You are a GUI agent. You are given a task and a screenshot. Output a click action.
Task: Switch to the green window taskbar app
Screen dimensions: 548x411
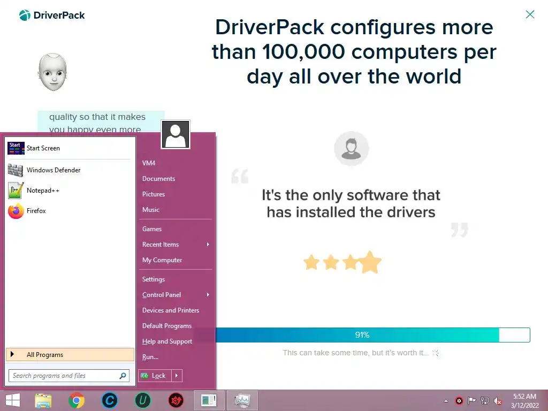tap(209, 400)
